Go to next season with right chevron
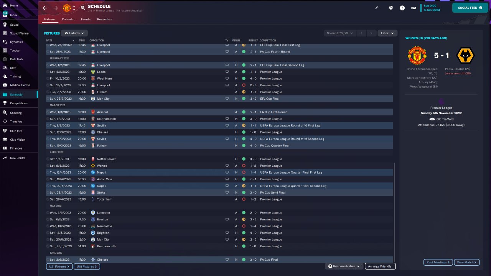491x276 pixels. point(371,33)
